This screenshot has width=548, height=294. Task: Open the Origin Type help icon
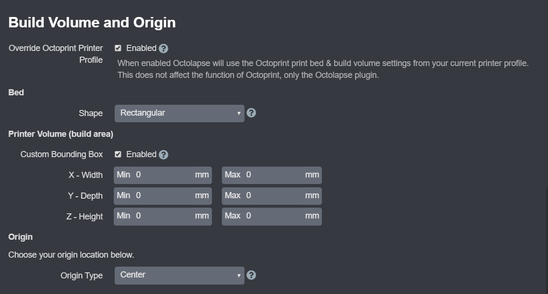pos(251,275)
